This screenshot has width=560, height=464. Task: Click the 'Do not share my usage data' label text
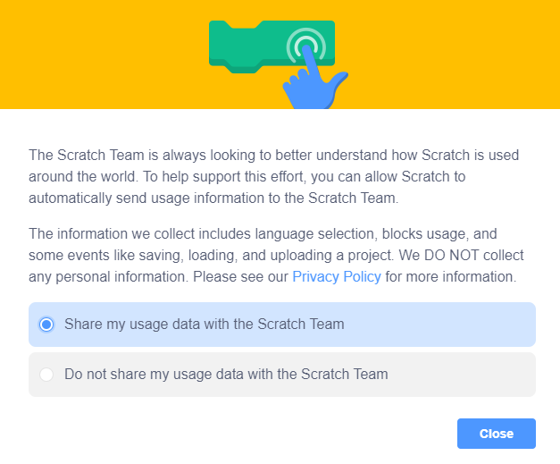226,374
